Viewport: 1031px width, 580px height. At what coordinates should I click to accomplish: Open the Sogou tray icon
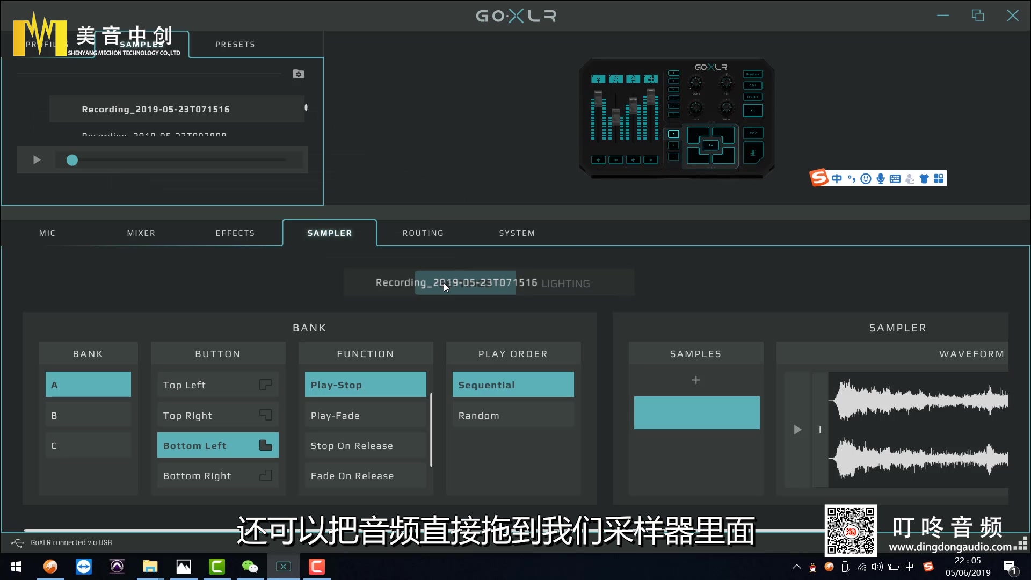(928, 567)
